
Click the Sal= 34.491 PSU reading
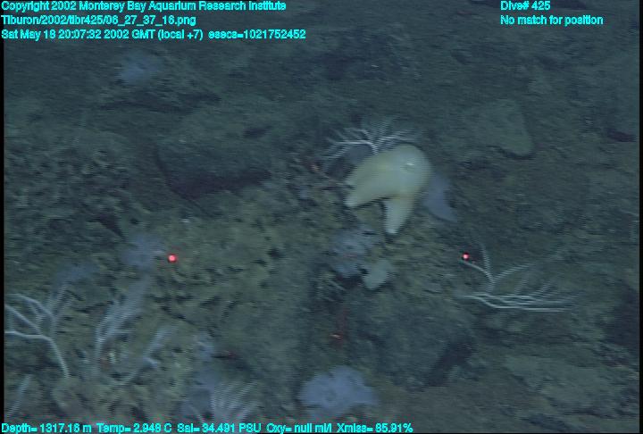(219, 429)
